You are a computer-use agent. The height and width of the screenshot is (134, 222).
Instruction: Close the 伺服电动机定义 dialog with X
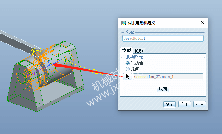pos(203,23)
